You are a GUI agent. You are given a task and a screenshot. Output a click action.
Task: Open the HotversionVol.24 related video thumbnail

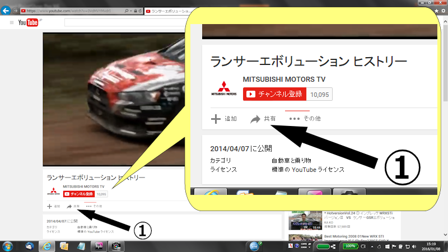[305, 220]
